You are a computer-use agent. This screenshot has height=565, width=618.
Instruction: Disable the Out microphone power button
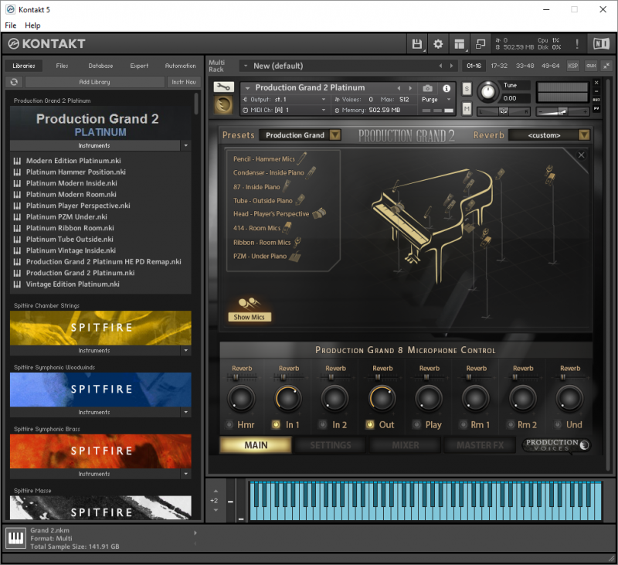coord(370,424)
